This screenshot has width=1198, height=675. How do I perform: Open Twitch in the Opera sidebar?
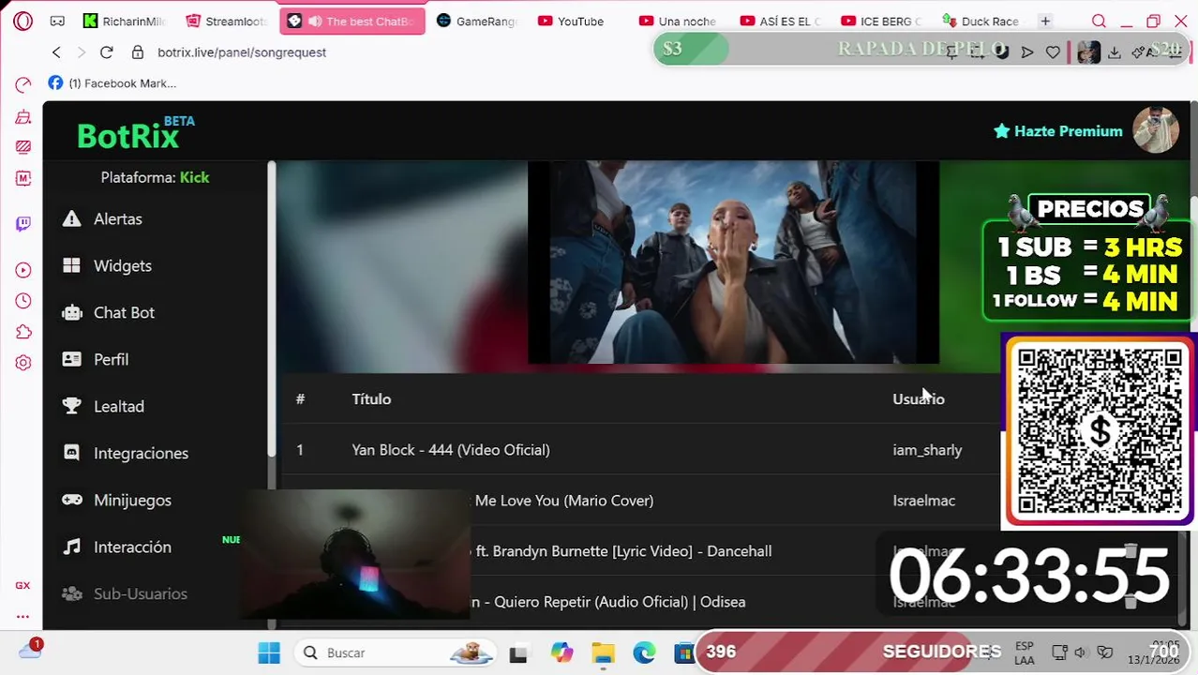pyautogui.click(x=23, y=223)
